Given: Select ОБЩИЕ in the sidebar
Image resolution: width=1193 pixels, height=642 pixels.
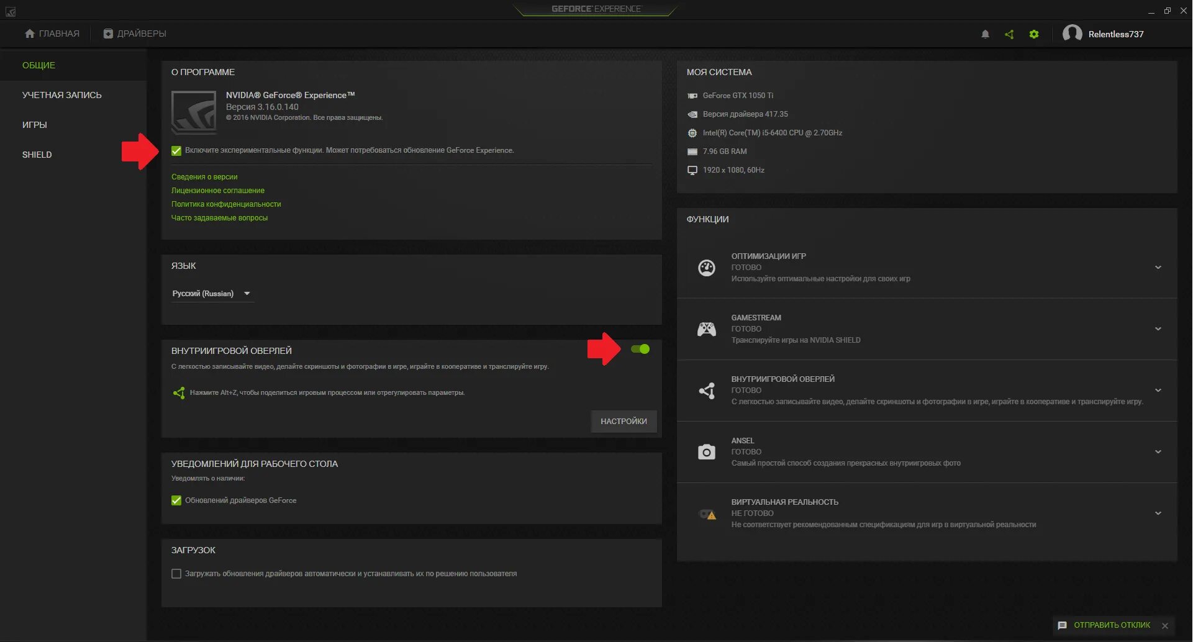Looking at the screenshot, I should [73, 65].
